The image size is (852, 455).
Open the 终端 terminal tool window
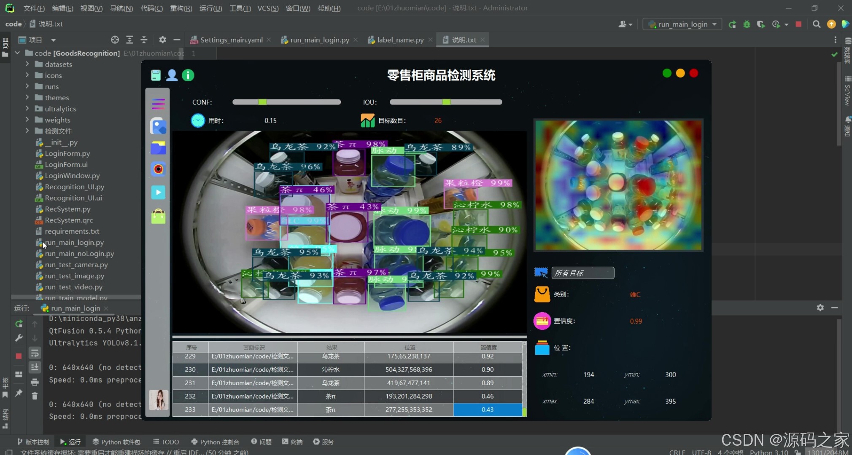click(292, 442)
